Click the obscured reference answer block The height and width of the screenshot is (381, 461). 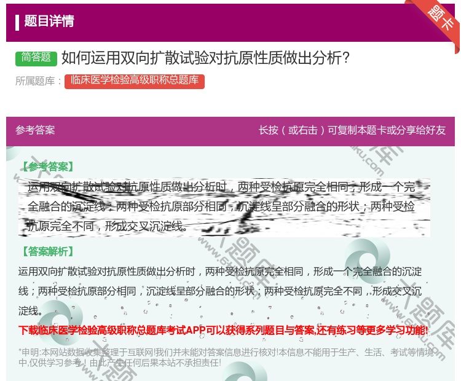point(224,207)
